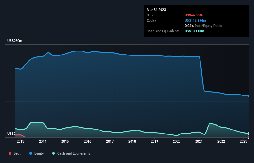The width and height of the screenshot is (254, 163).
Task: Click the 2019 x-axis label
Action: click(154, 141)
